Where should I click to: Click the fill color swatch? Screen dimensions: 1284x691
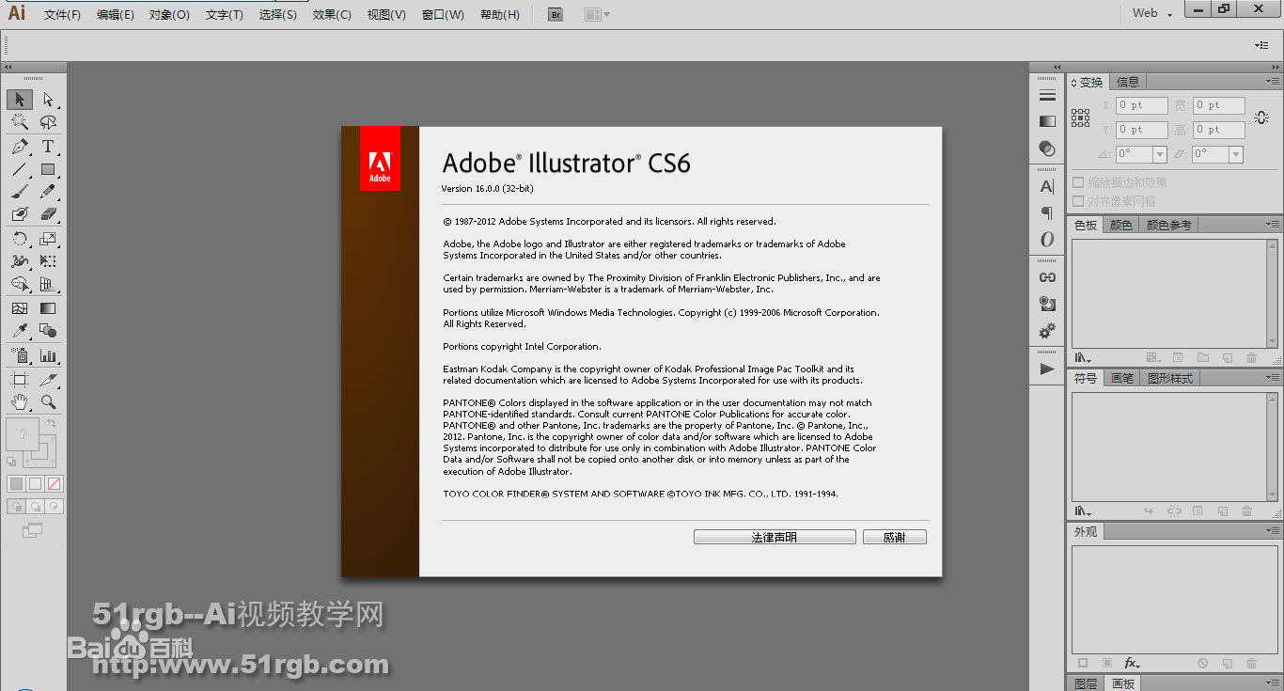click(23, 433)
